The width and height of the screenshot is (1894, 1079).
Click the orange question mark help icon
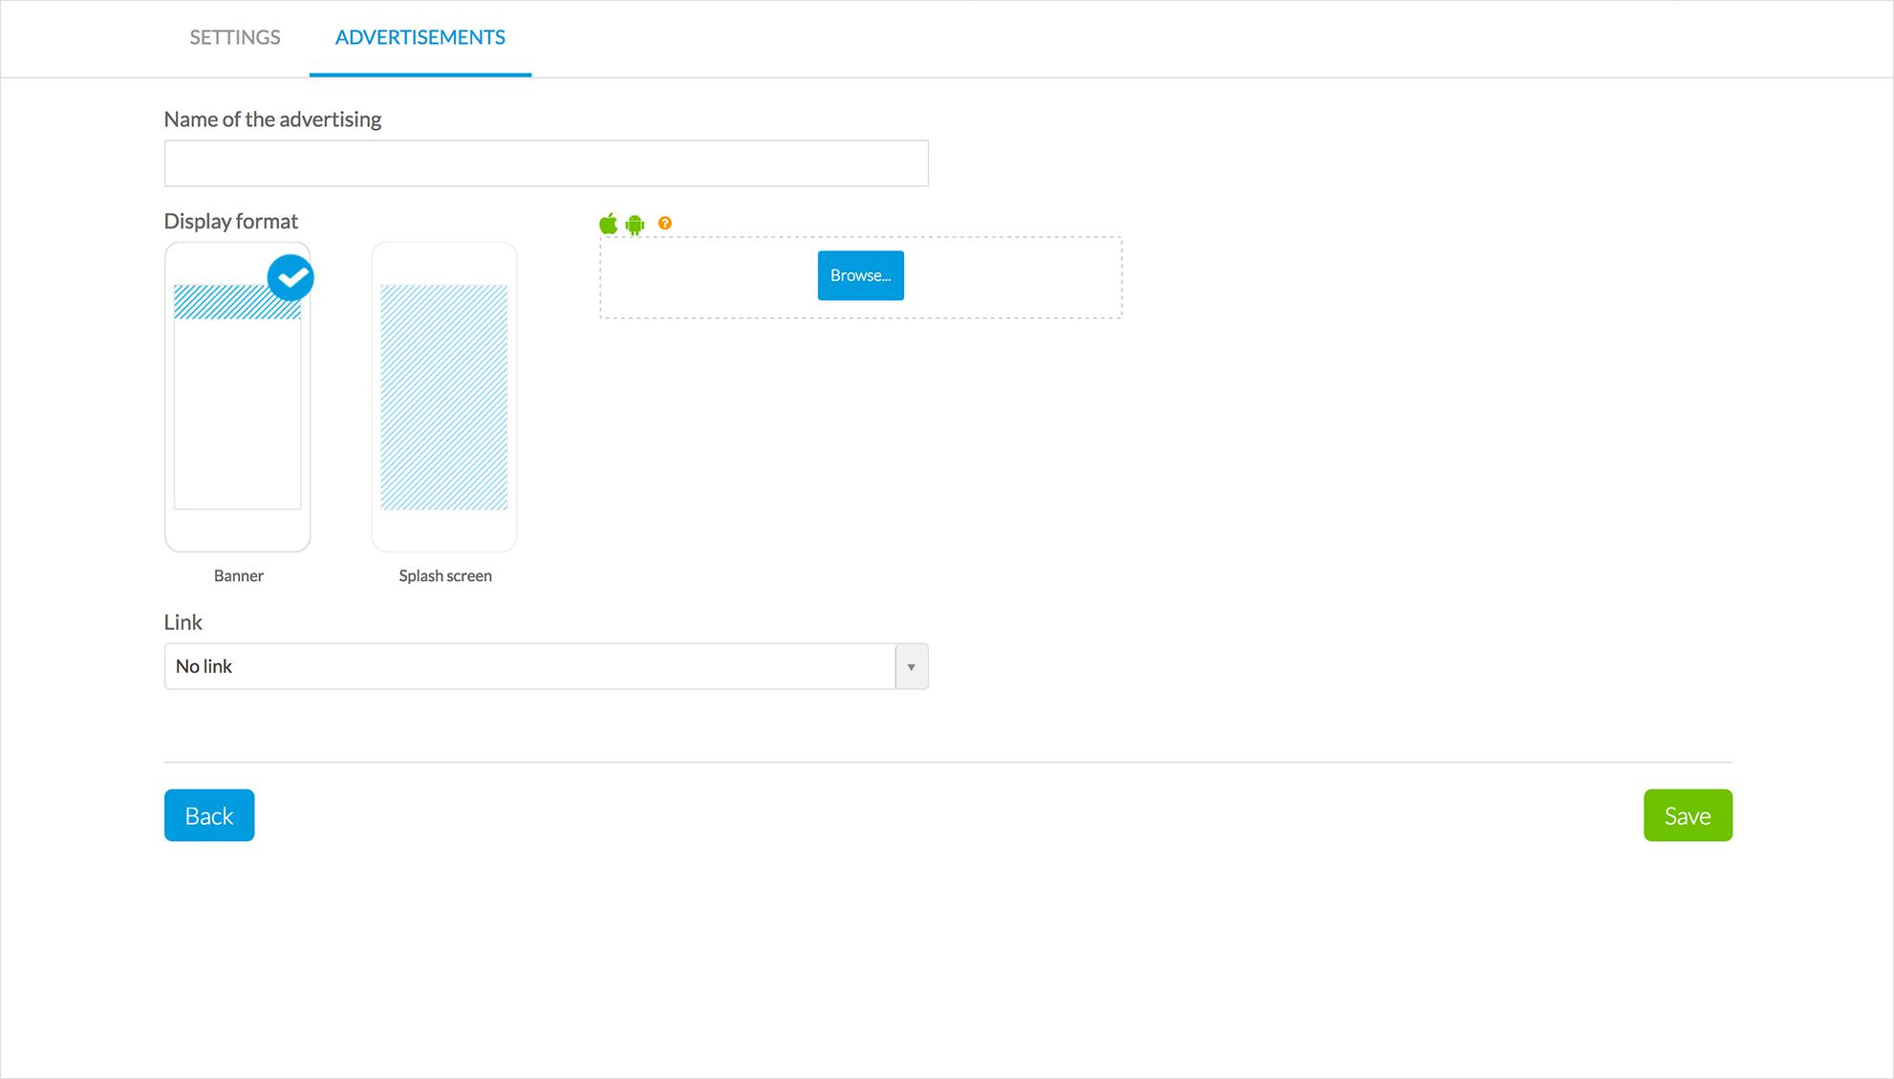click(x=665, y=224)
